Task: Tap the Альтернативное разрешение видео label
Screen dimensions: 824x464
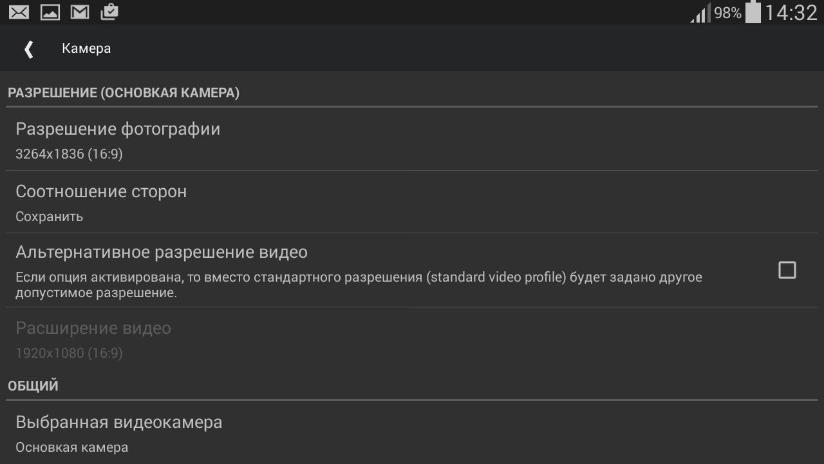Action: pyautogui.click(x=162, y=253)
